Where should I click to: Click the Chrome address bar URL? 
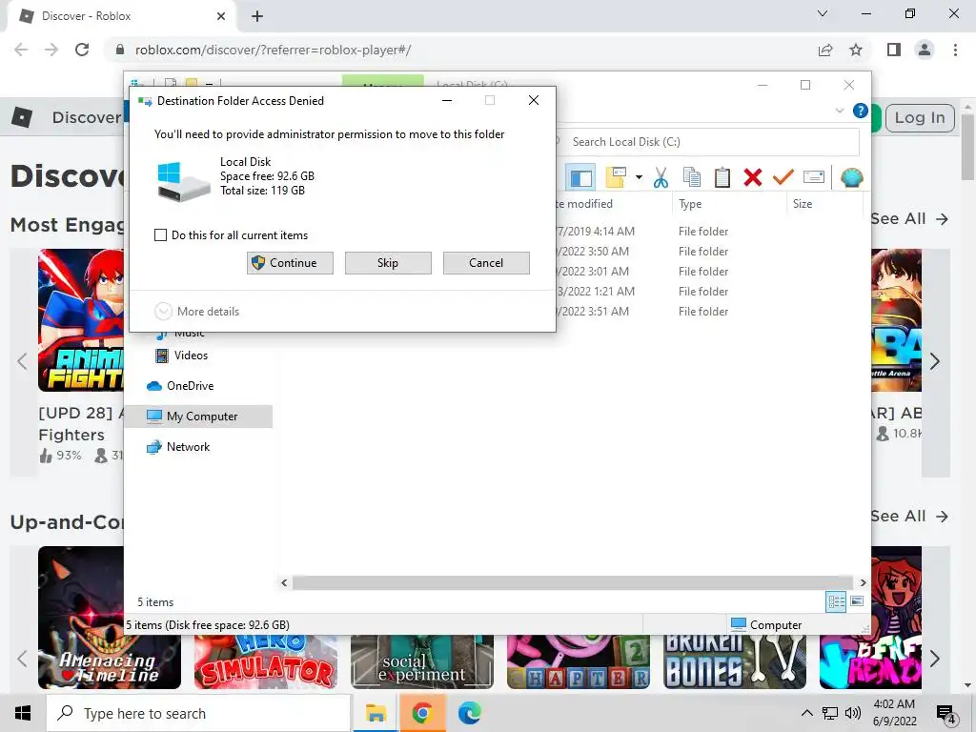[x=273, y=50]
